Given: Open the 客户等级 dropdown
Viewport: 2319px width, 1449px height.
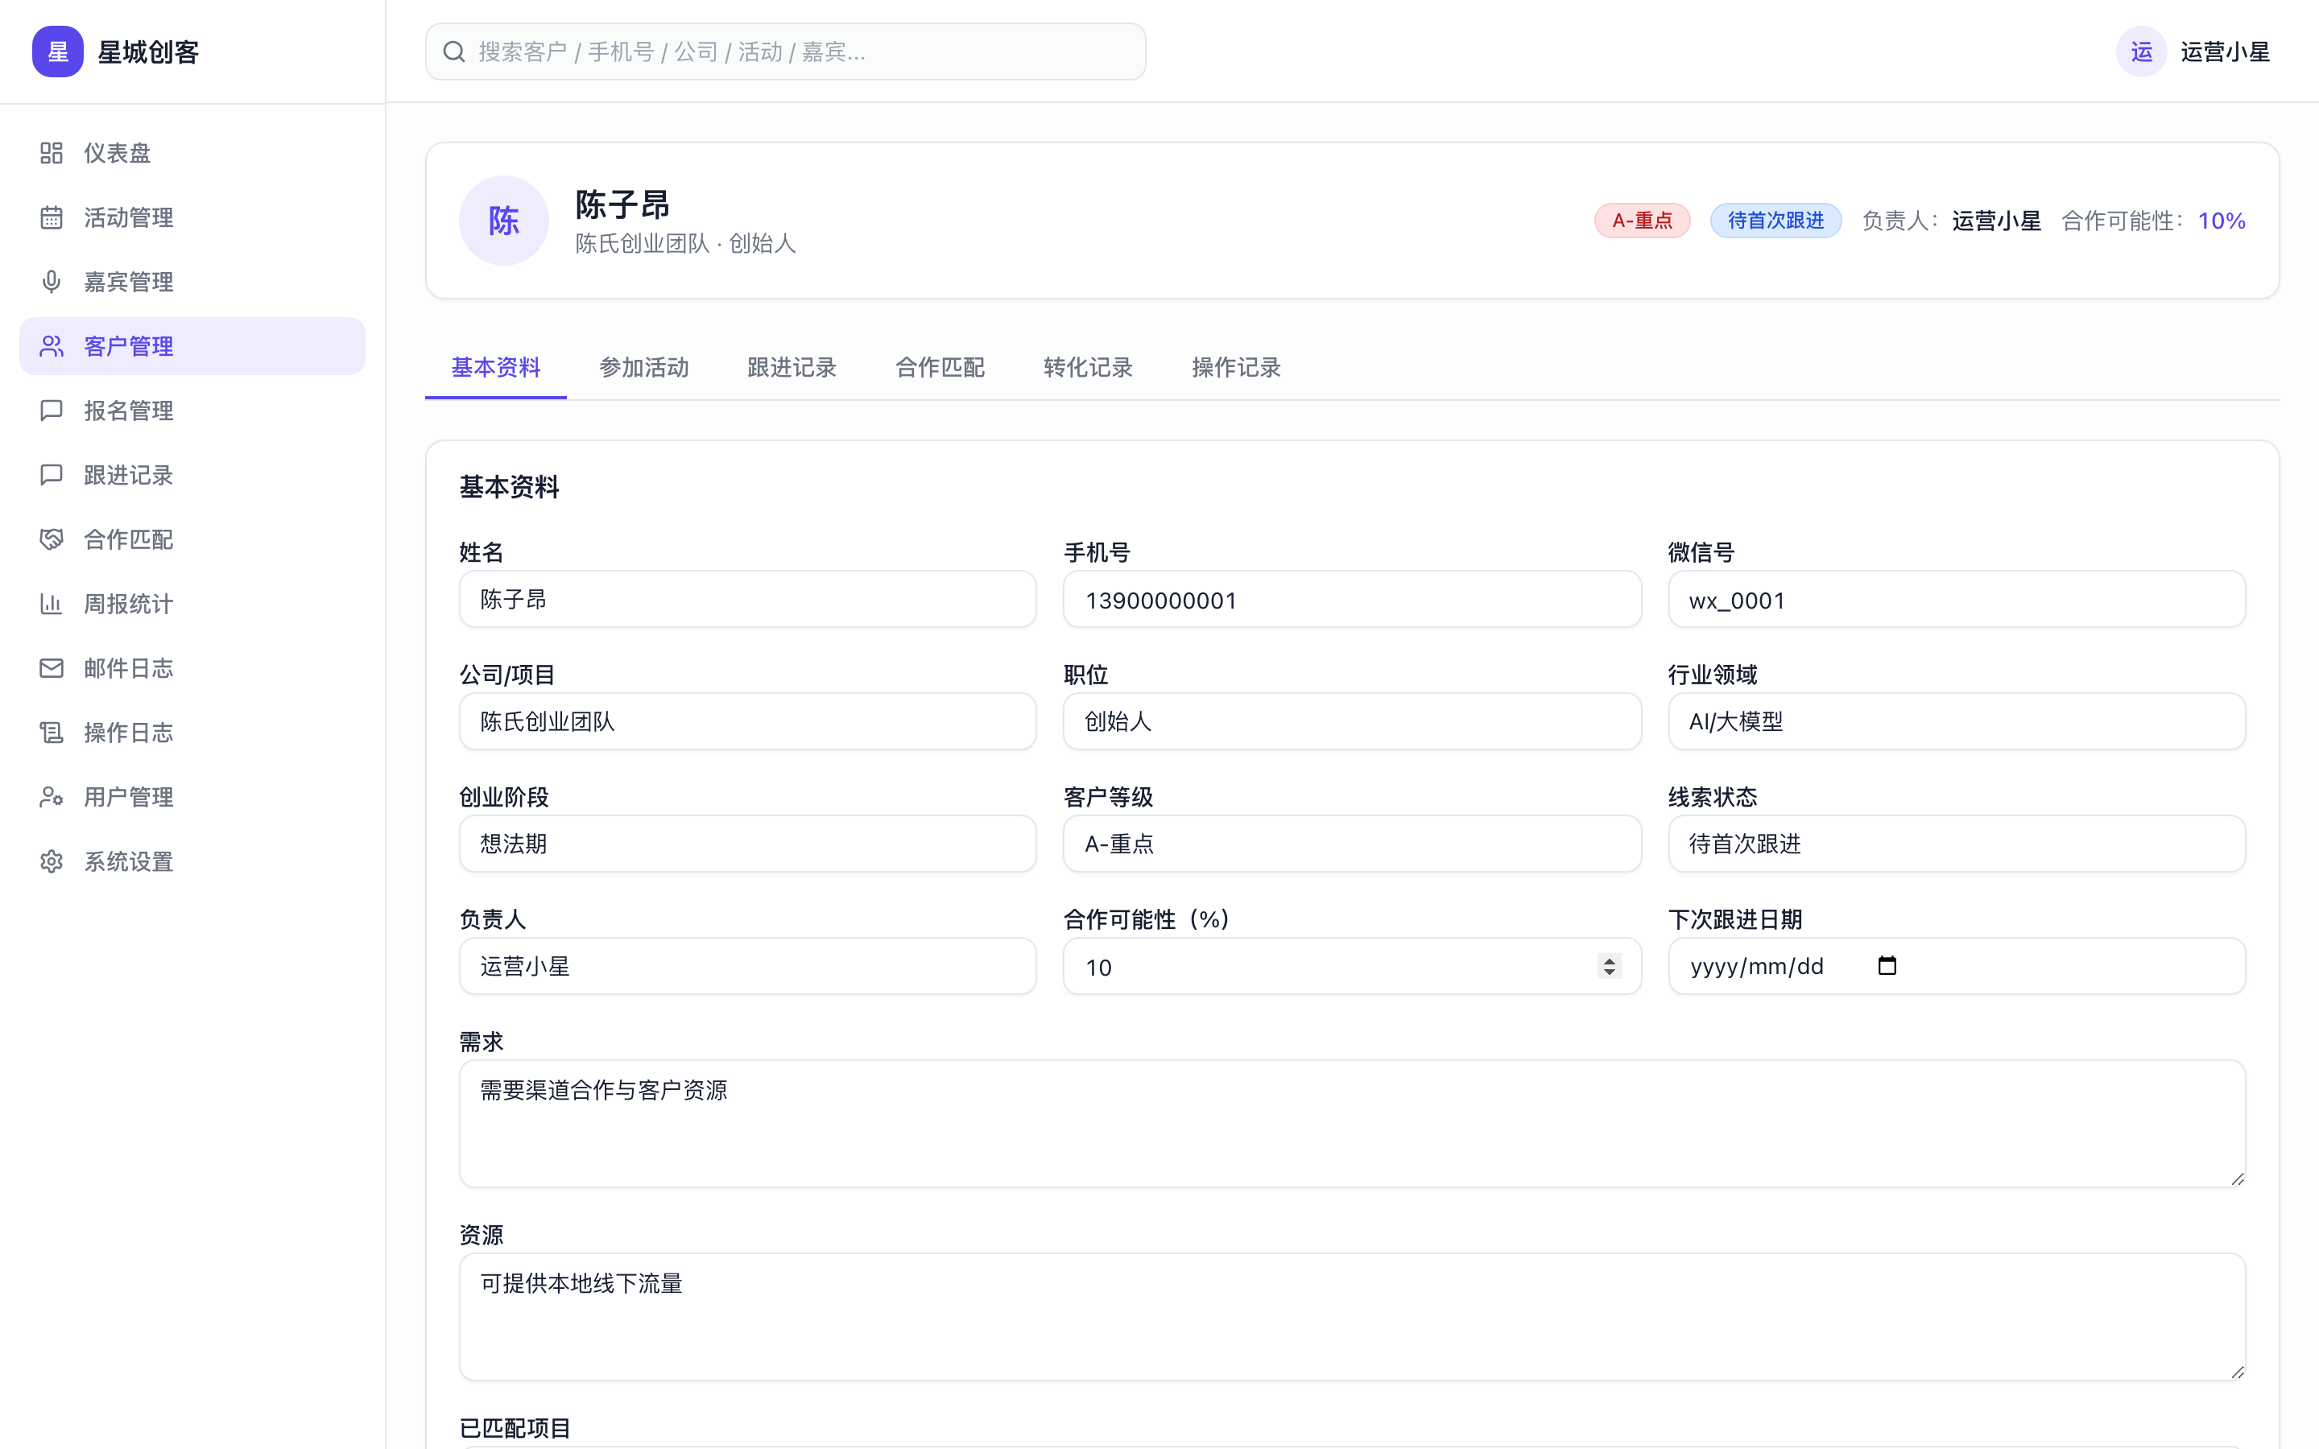Looking at the screenshot, I should [x=1352, y=844].
